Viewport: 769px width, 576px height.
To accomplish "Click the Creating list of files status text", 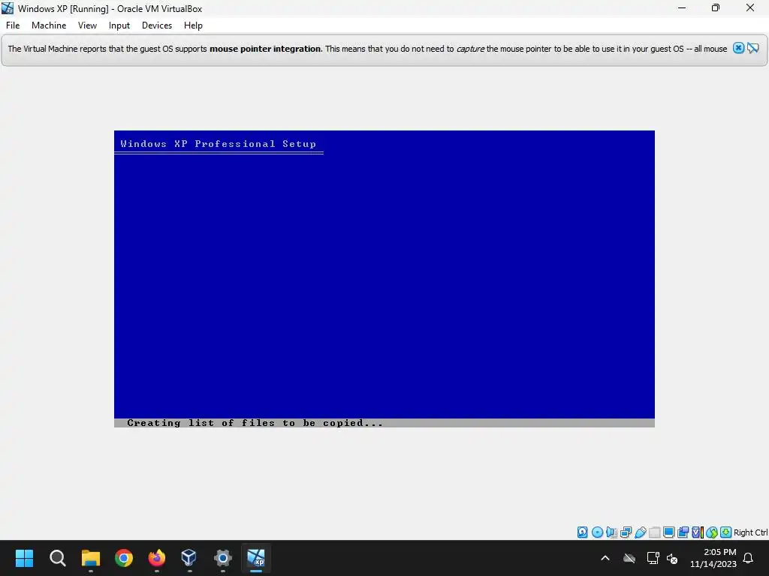I will [x=255, y=423].
